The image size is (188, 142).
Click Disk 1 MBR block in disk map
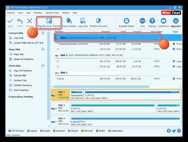point(60,95)
